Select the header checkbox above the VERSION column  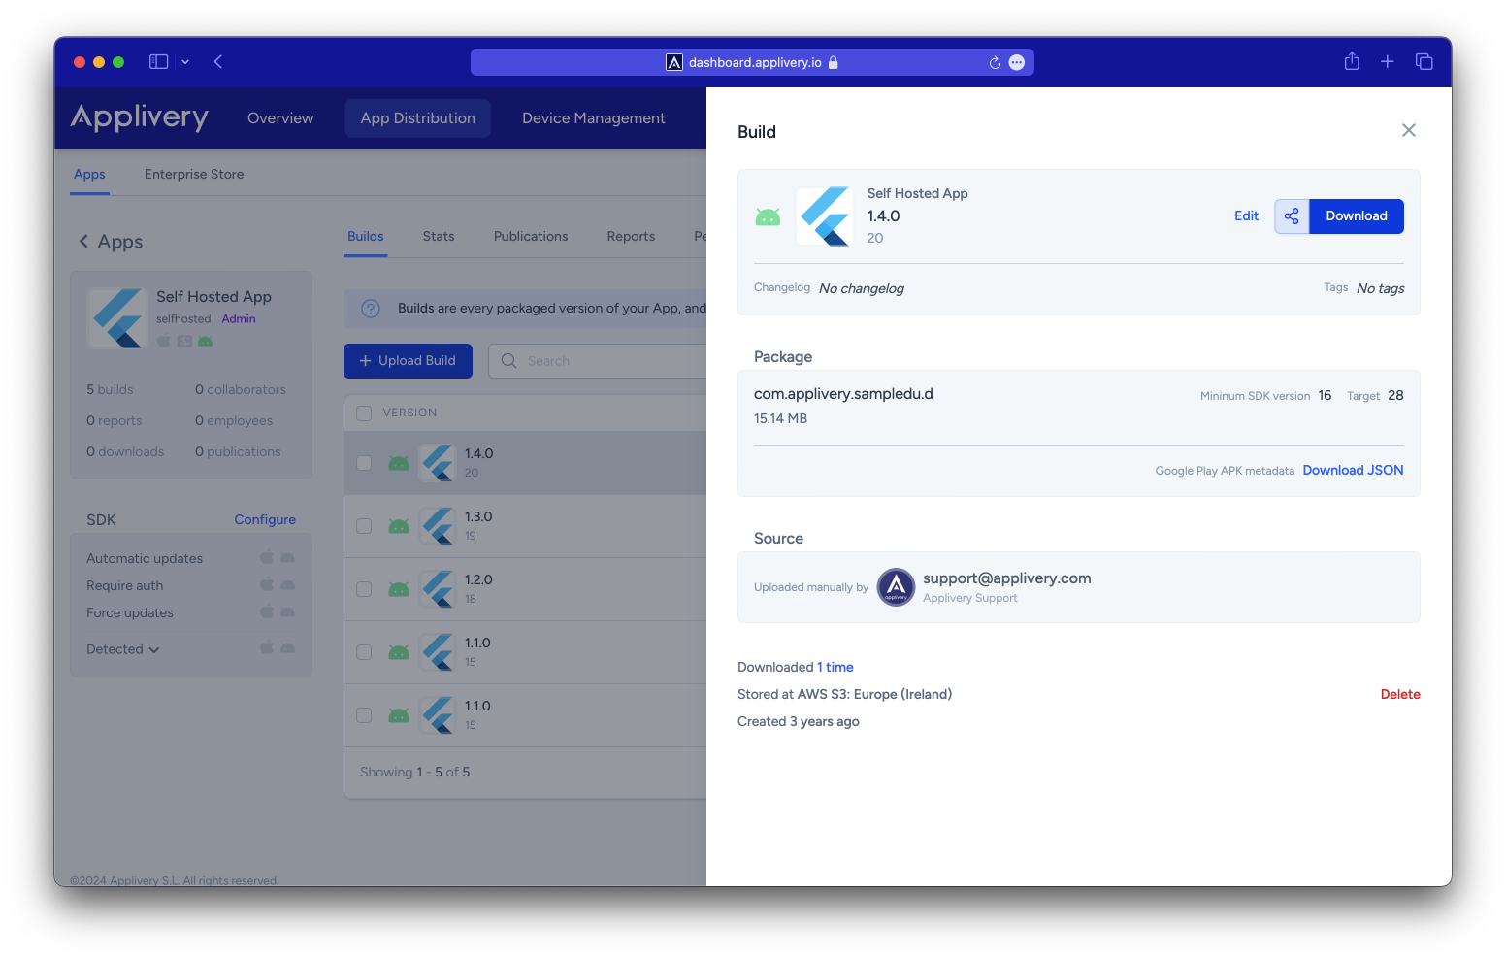coord(364,412)
